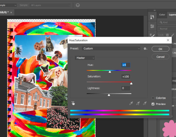Open the Master channel dropdown
The height and width of the screenshot is (137, 176).
pyautogui.click(x=85, y=58)
